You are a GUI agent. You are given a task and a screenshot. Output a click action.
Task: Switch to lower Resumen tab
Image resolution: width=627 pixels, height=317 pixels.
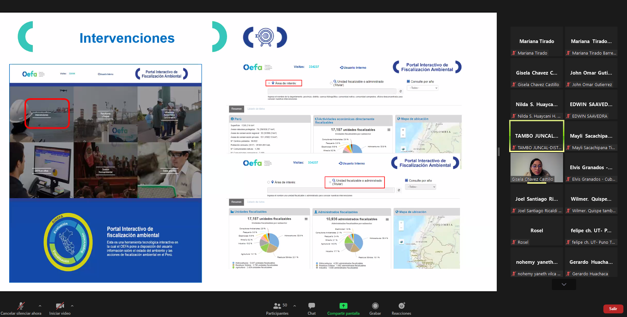point(236,202)
